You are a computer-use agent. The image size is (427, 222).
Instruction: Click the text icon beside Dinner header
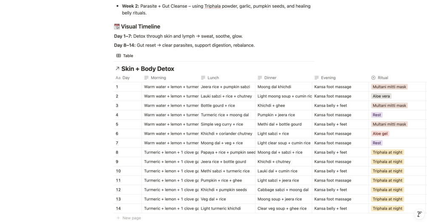(260, 78)
